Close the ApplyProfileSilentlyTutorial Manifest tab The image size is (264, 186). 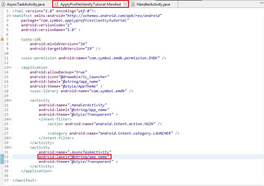click(125, 4)
